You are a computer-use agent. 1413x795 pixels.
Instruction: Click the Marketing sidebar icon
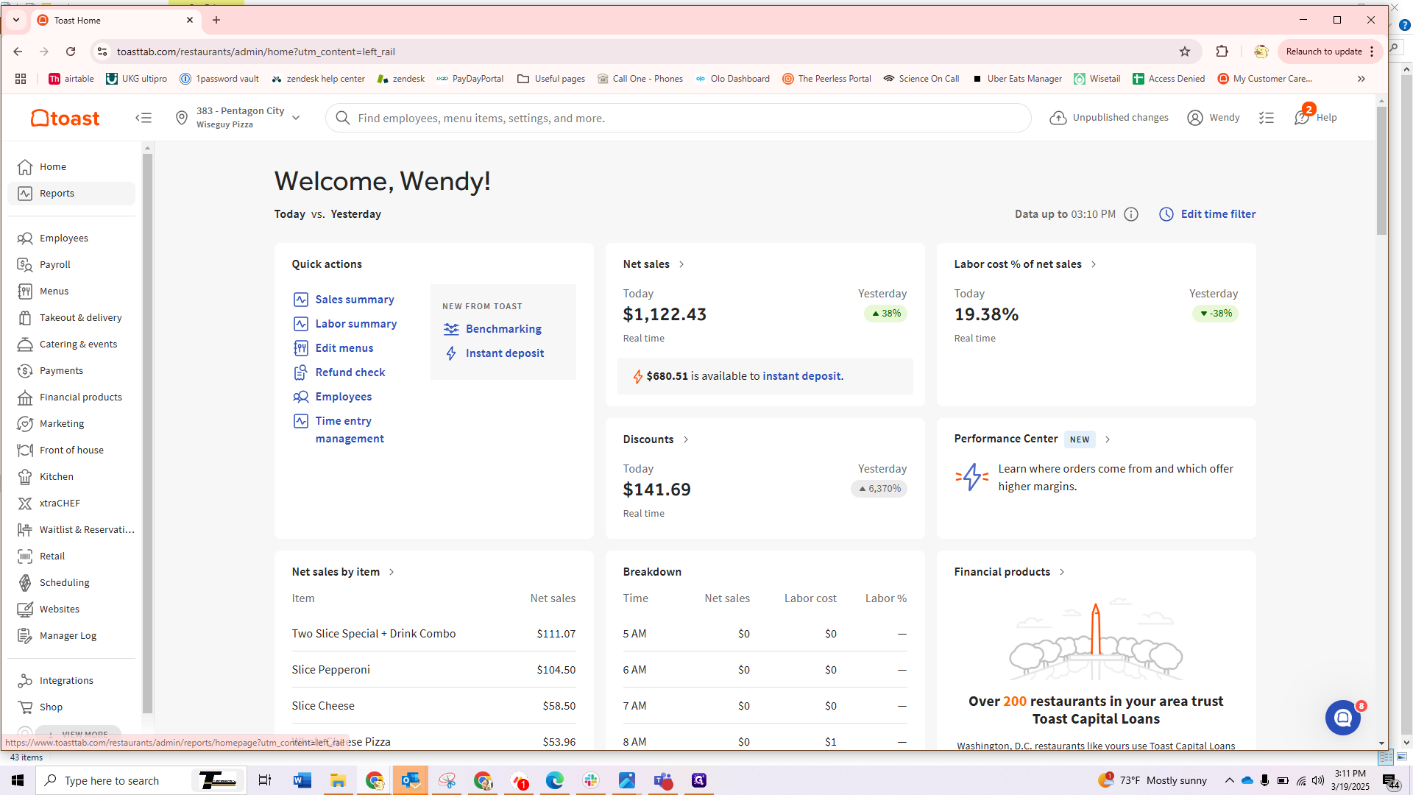tap(25, 424)
